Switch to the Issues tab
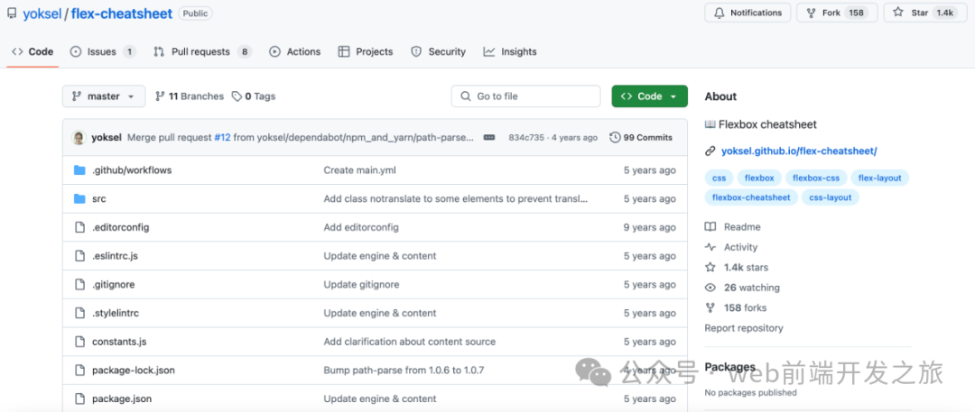The image size is (975, 412). pos(101,51)
